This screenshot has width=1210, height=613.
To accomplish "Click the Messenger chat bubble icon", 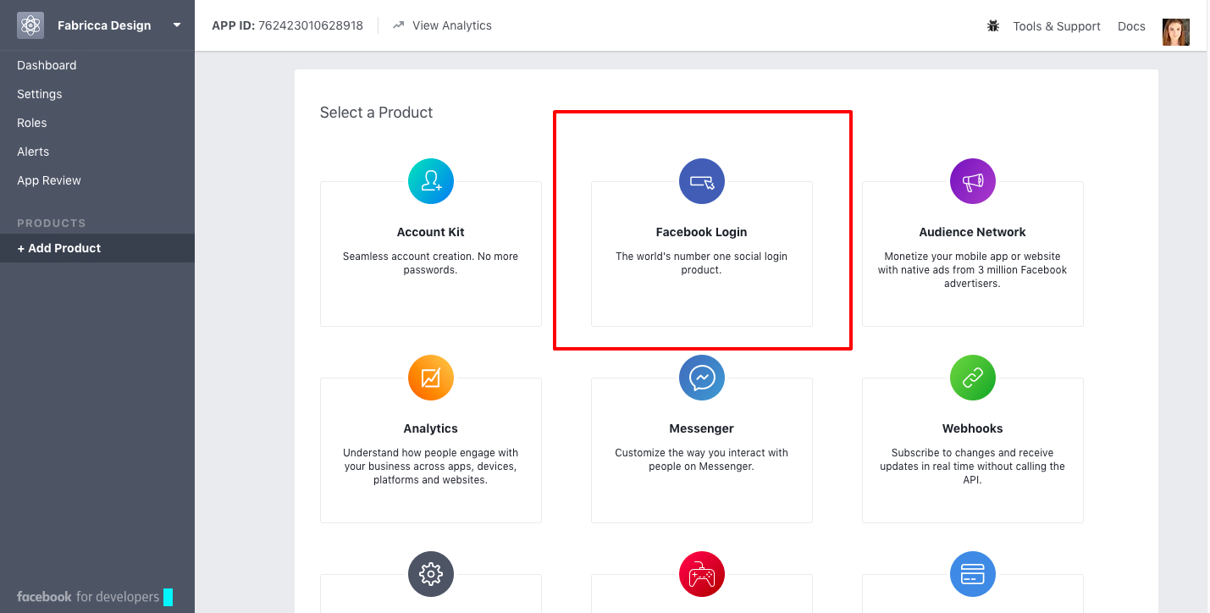I will (701, 378).
